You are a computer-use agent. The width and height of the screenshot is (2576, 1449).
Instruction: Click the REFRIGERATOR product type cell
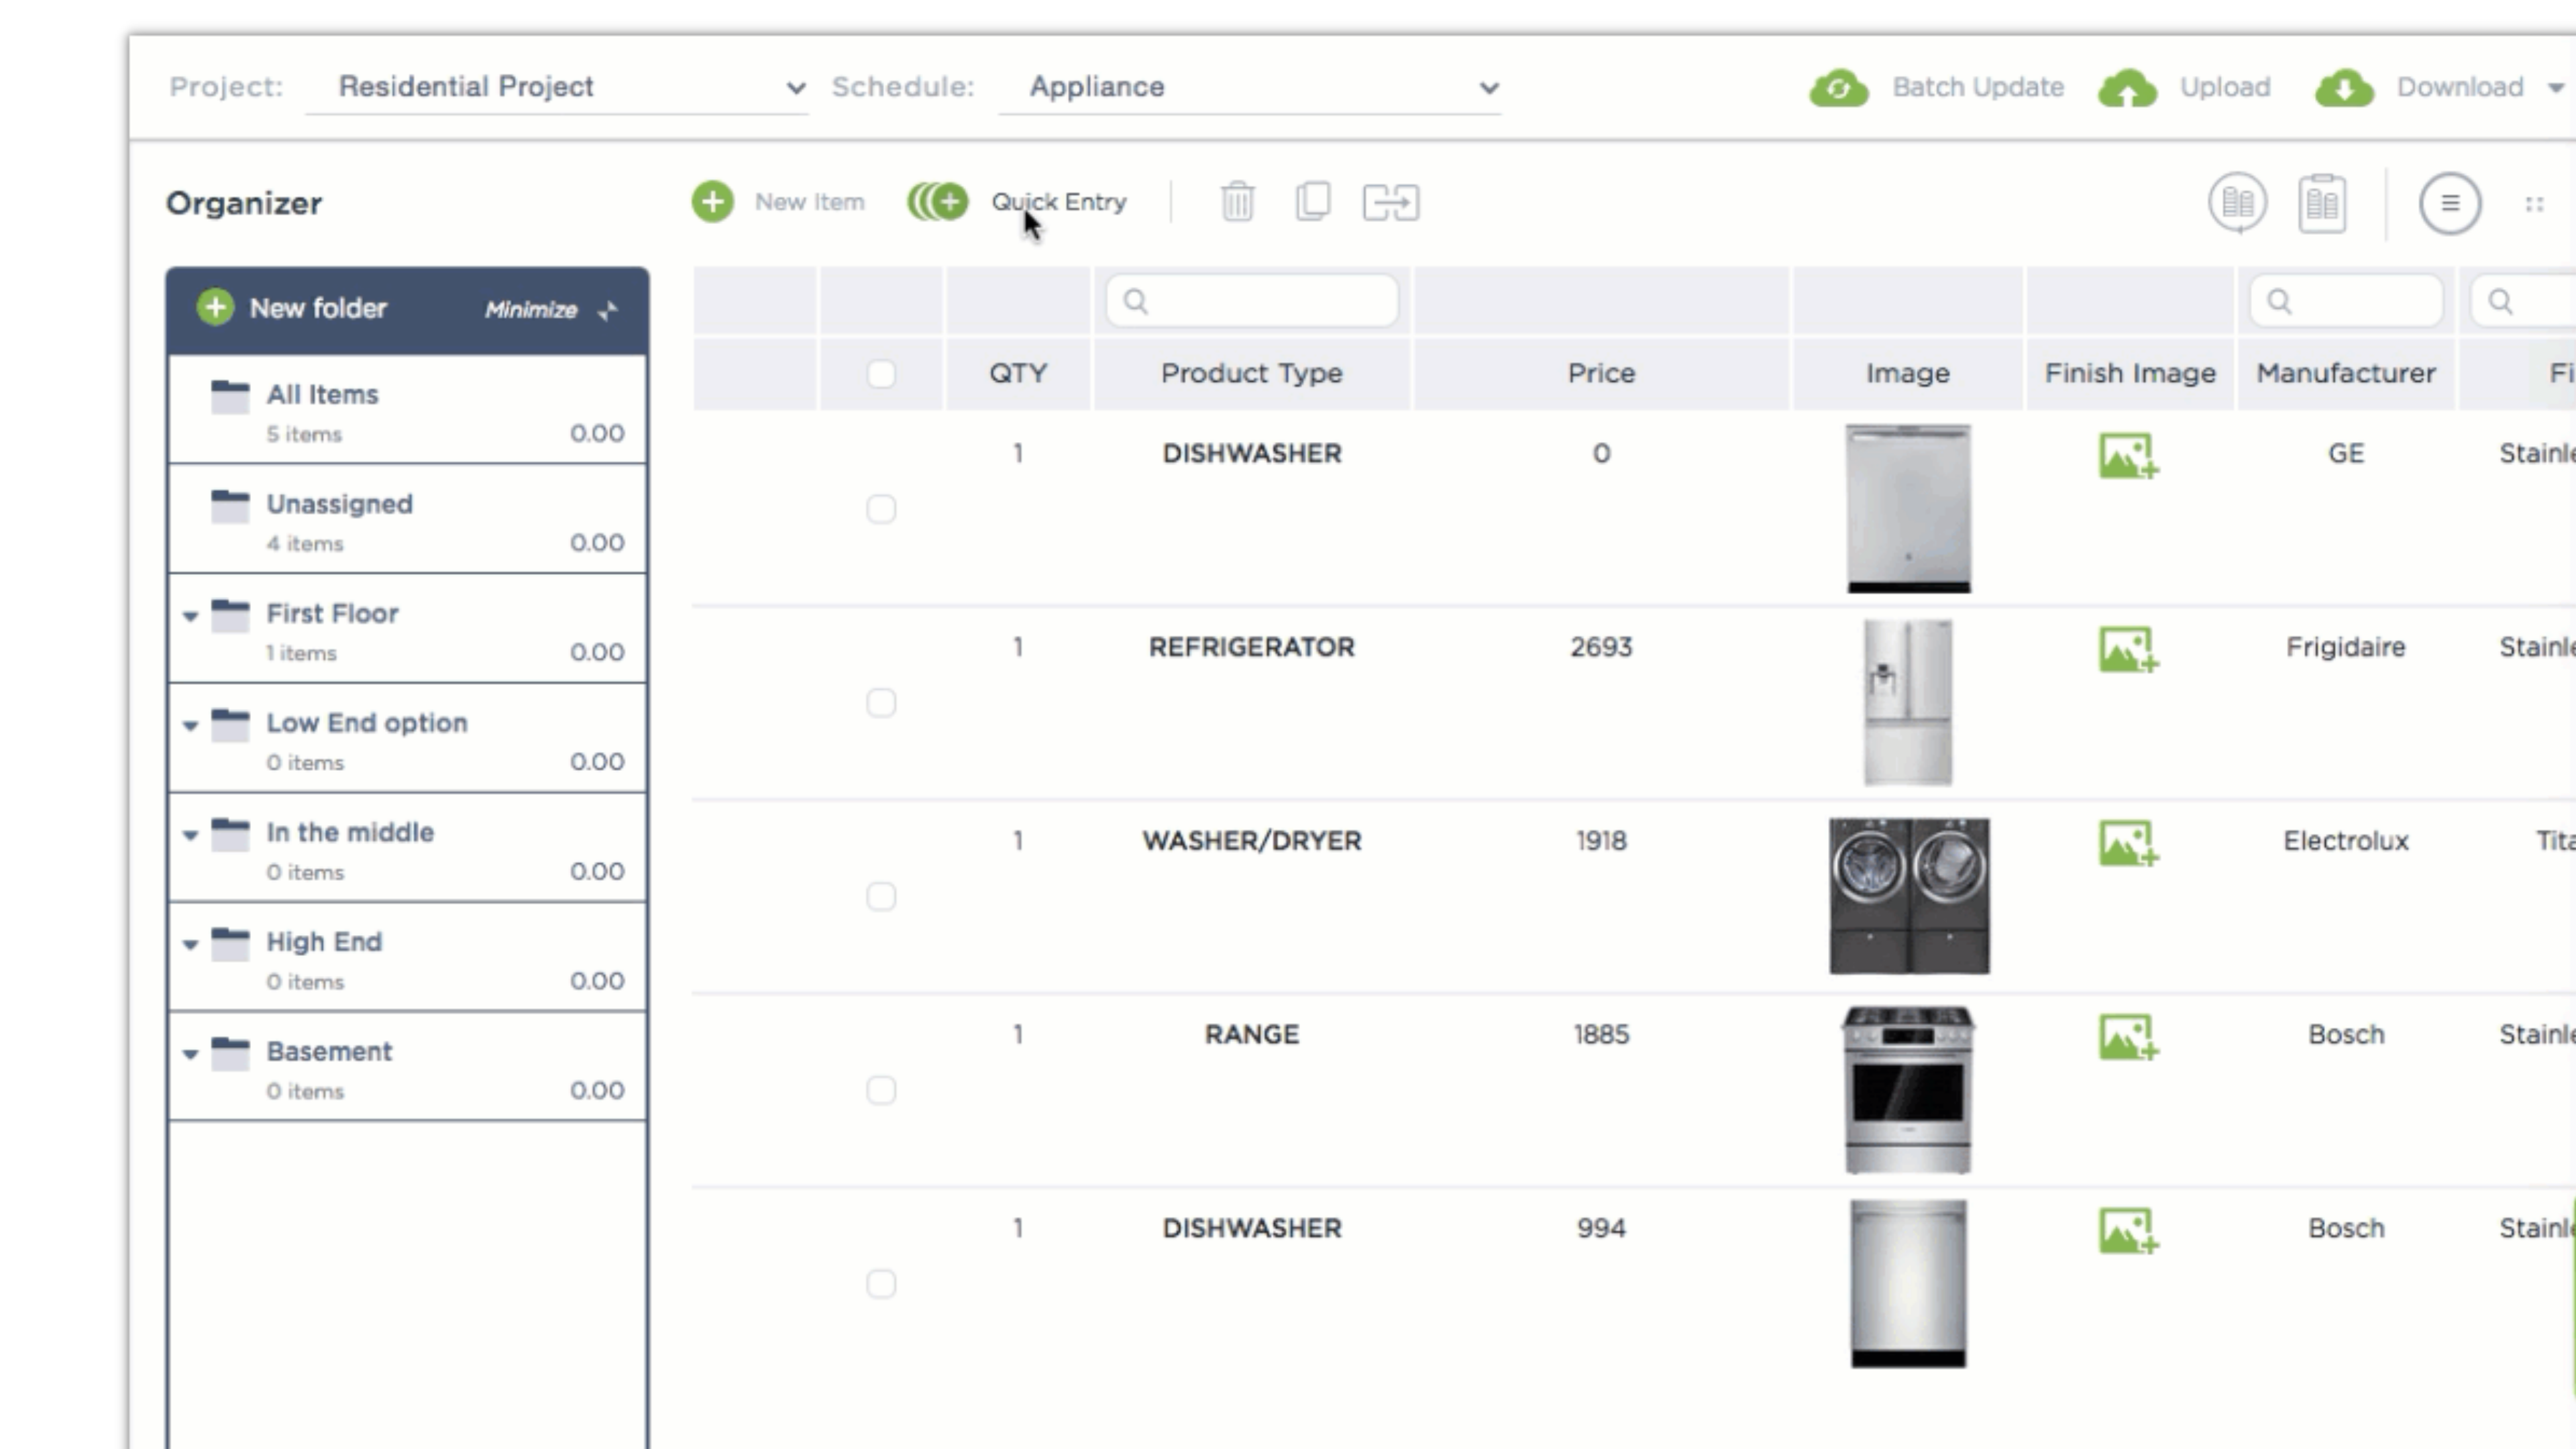(1251, 647)
